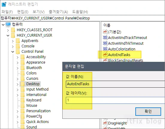
Task: Click the HKEY_CLASSES_ROOT folder icon
Action: [13, 30]
